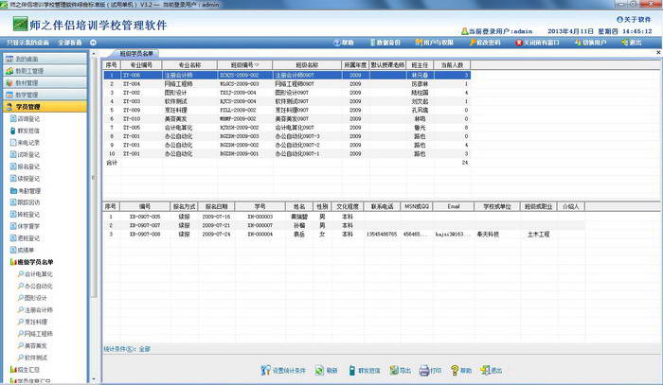Click the 学号 column header in student list
Image resolution: width=663 pixels, height=385 pixels.
(260, 206)
